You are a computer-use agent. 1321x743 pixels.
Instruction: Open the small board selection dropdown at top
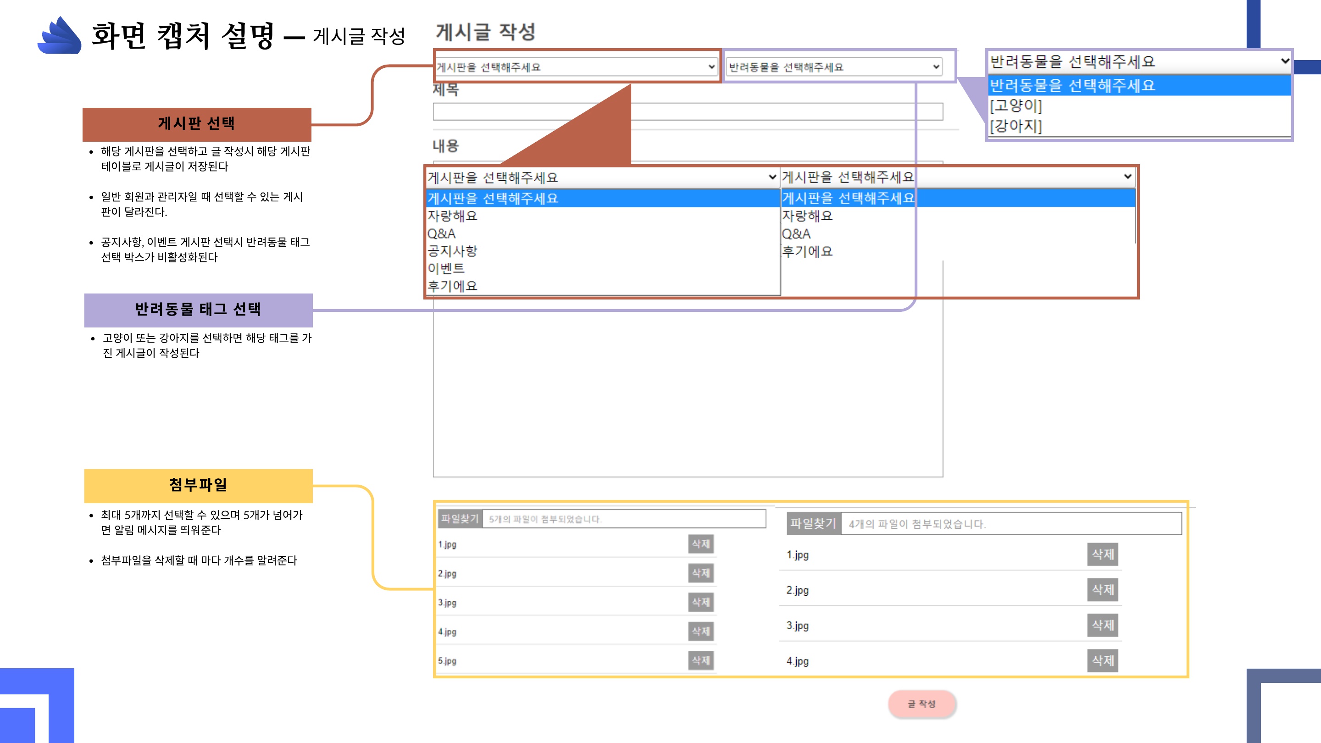575,67
